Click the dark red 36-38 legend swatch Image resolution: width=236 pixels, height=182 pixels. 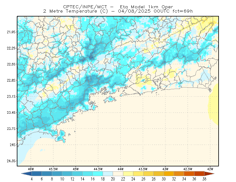pos(199,174)
